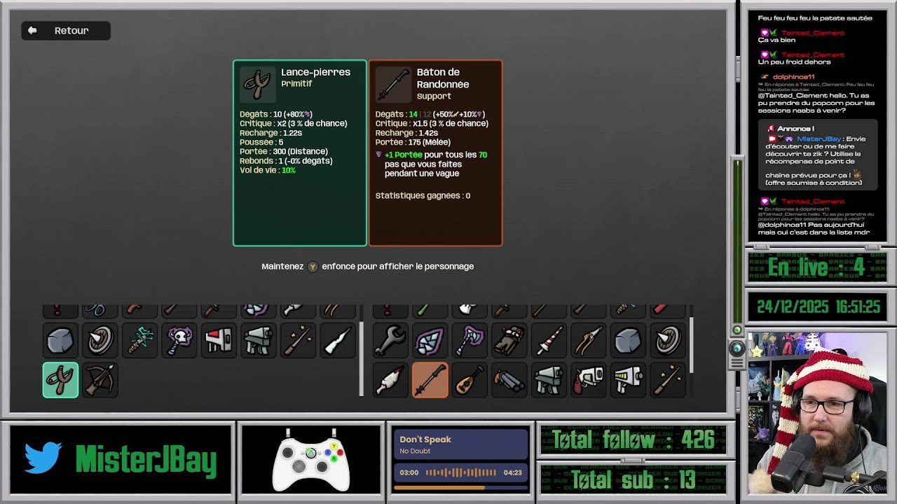Viewport: 897px width, 504px height.
Task: Click the 03:00 elapsed time
Action: click(409, 472)
